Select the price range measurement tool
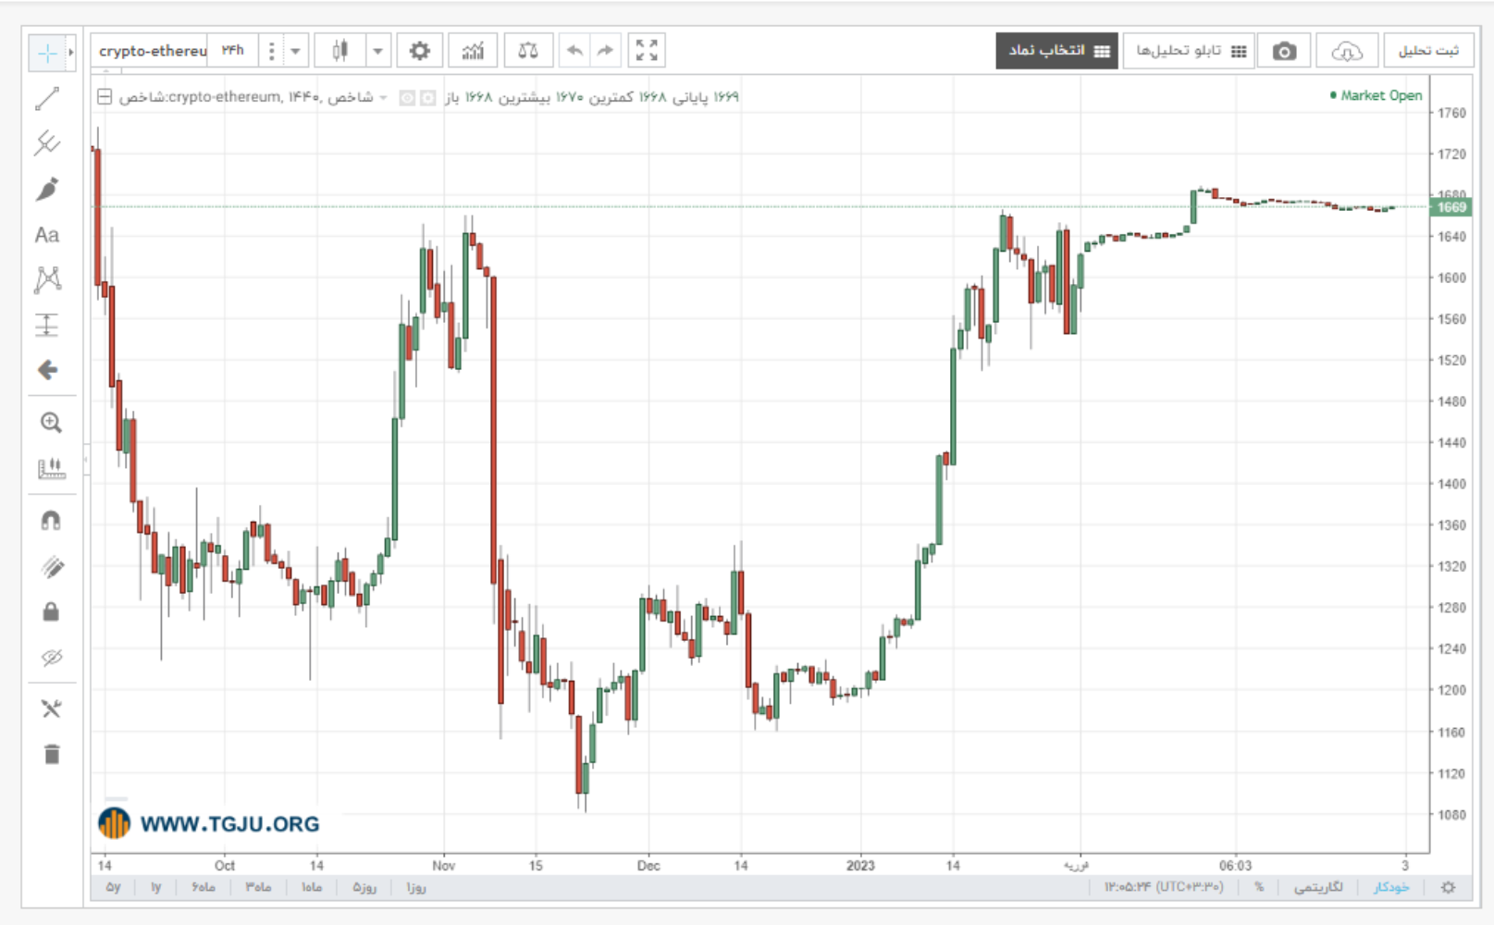 47,325
